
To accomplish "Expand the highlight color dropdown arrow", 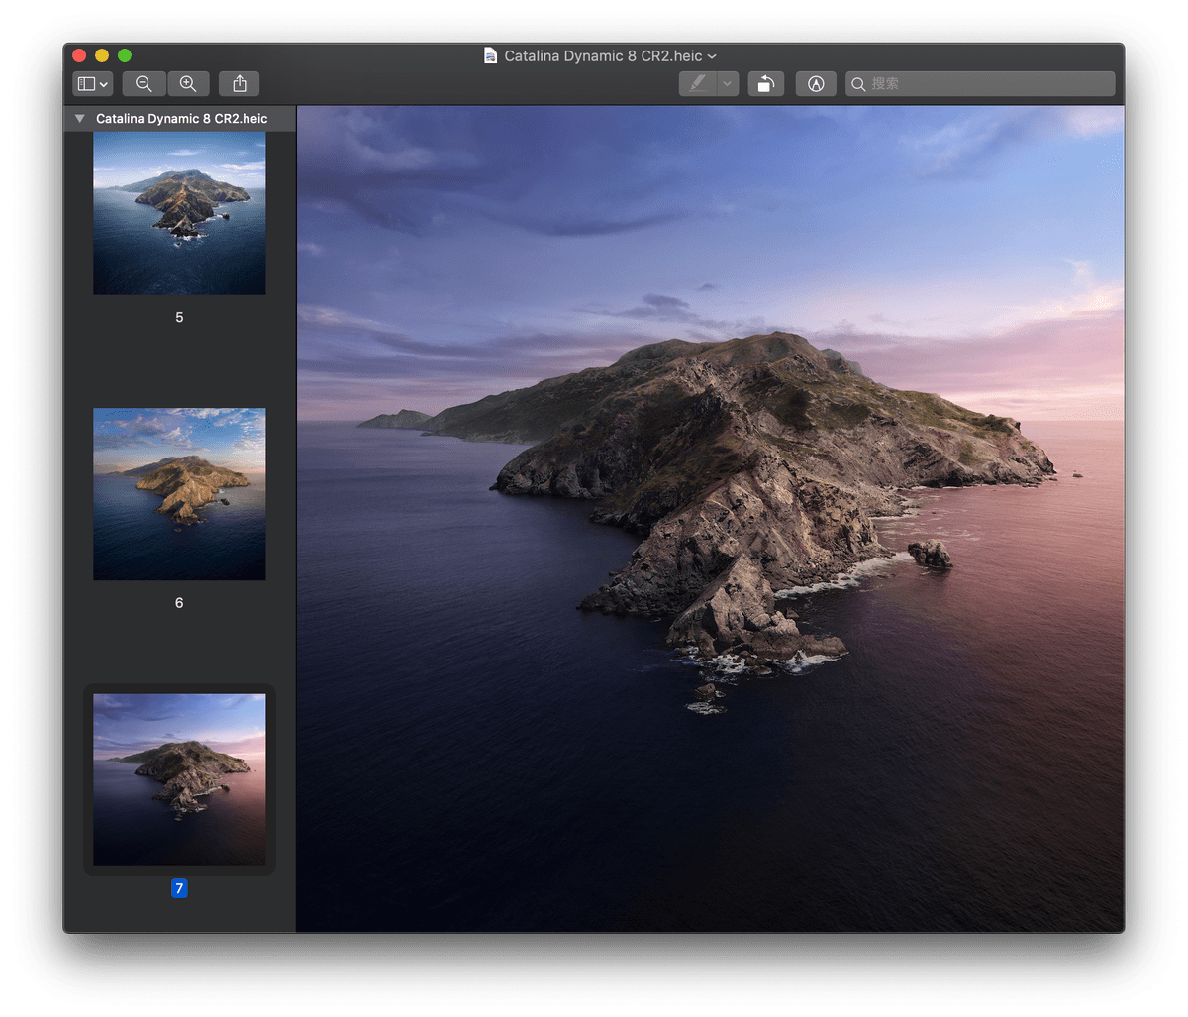I will 728,84.
